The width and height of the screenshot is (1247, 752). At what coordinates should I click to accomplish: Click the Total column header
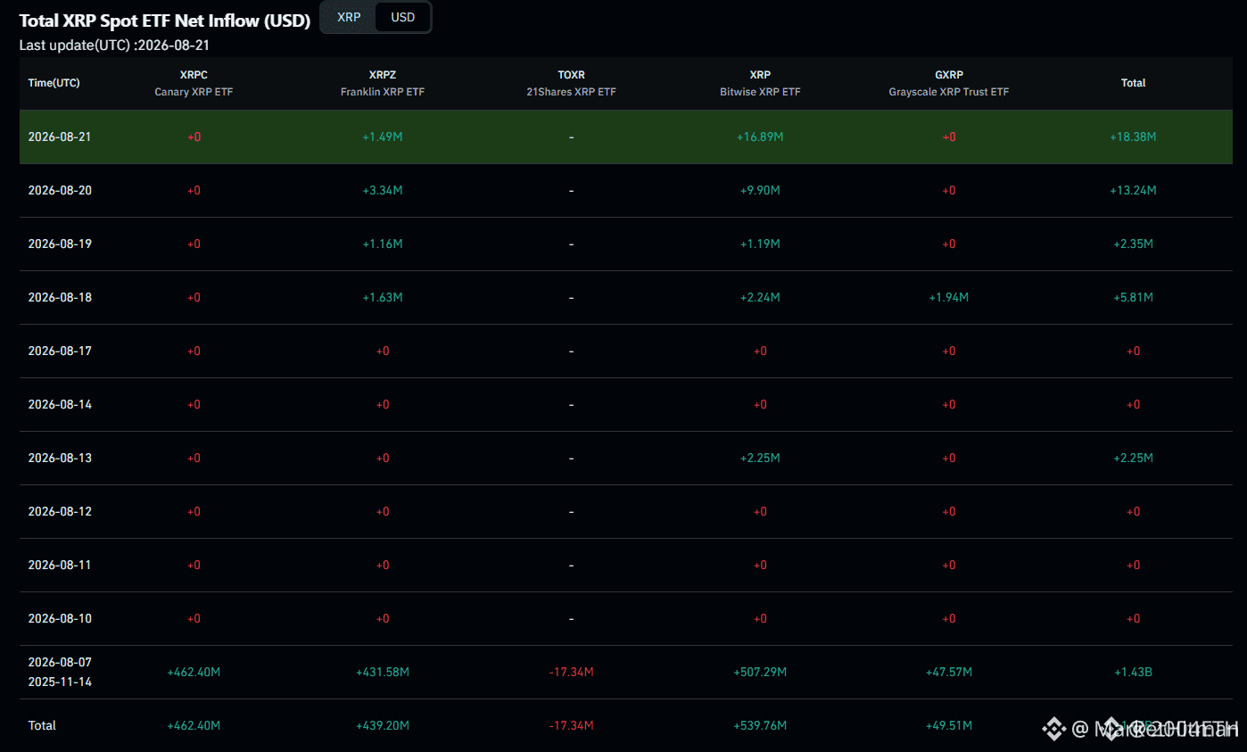pos(1133,83)
